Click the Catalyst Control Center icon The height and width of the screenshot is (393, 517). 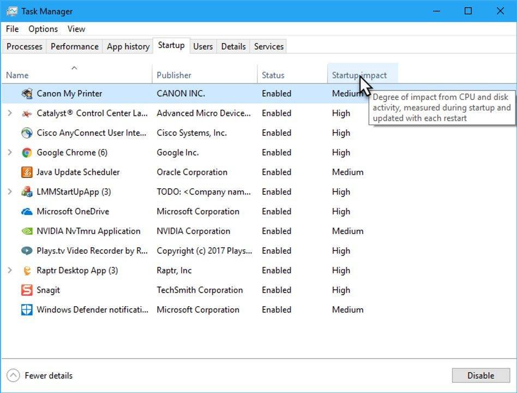pyautogui.click(x=27, y=114)
